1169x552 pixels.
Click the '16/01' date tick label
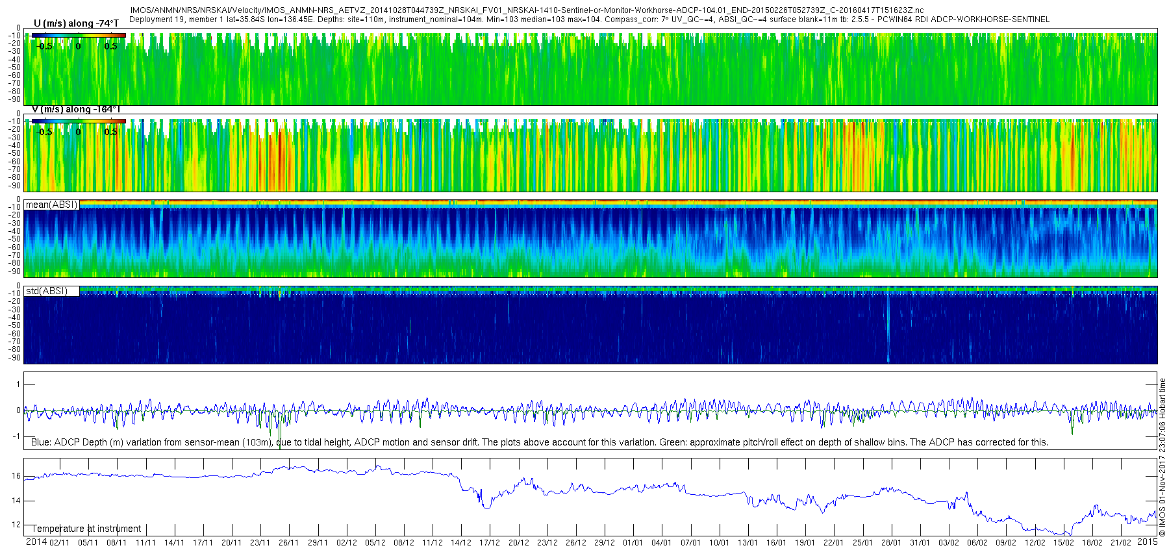(777, 543)
